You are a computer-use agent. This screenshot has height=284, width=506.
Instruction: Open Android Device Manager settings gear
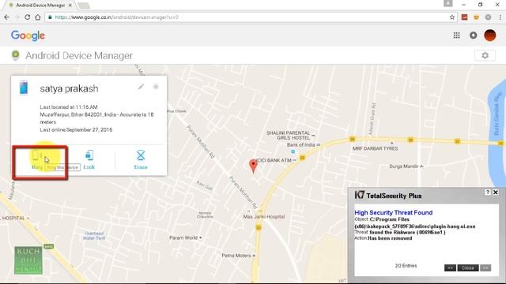485,55
